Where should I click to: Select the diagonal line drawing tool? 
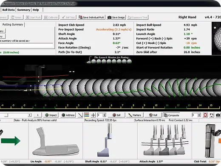(x=80, y=115)
